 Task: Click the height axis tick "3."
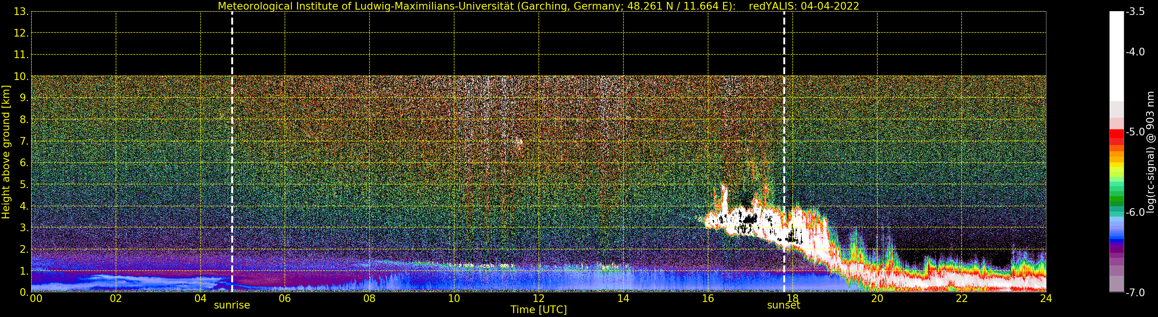[x=24, y=227]
